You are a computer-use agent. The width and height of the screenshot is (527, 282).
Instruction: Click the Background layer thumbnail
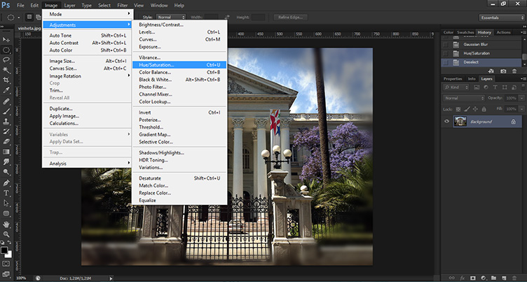(460, 122)
